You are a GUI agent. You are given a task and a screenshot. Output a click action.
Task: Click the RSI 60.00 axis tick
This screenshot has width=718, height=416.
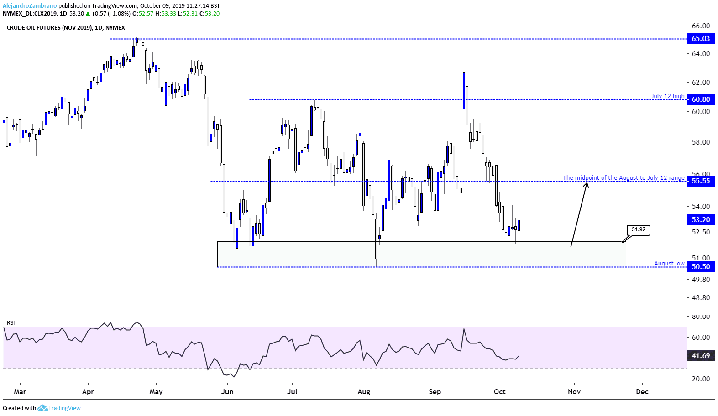point(701,338)
